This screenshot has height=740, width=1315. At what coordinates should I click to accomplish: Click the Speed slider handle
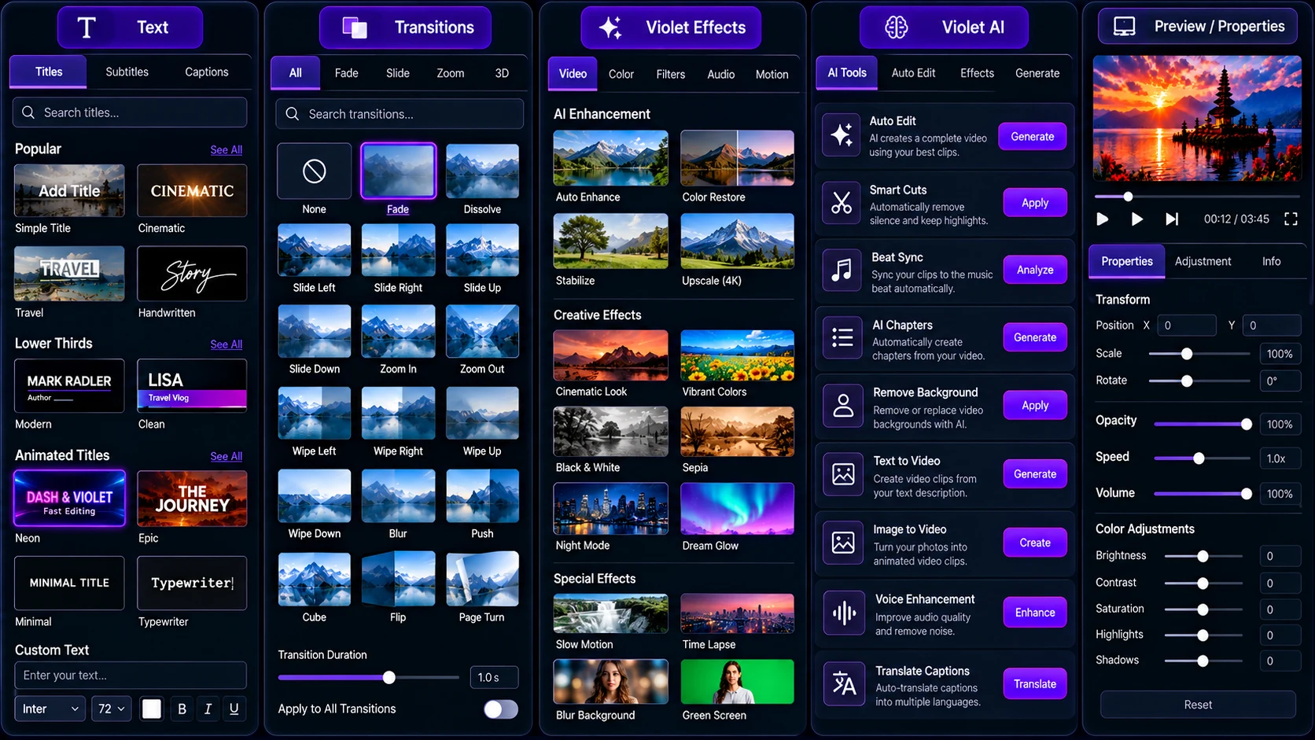[1199, 458]
